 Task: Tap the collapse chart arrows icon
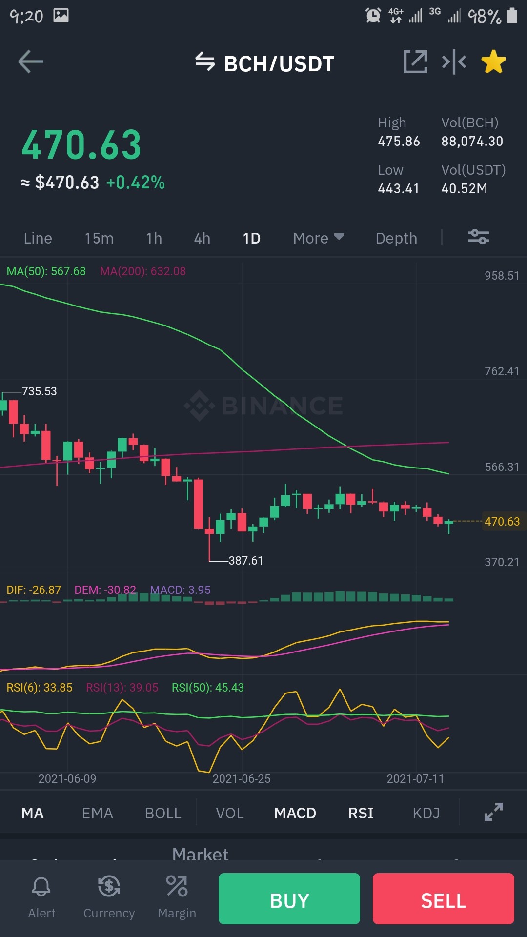[454, 62]
